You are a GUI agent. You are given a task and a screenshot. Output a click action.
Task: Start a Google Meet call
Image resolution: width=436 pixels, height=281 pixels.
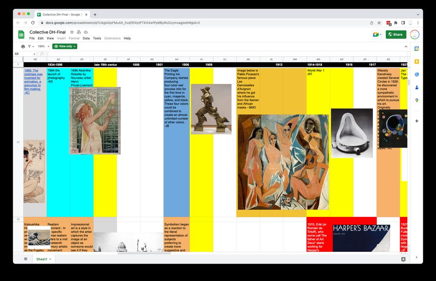point(377,34)
